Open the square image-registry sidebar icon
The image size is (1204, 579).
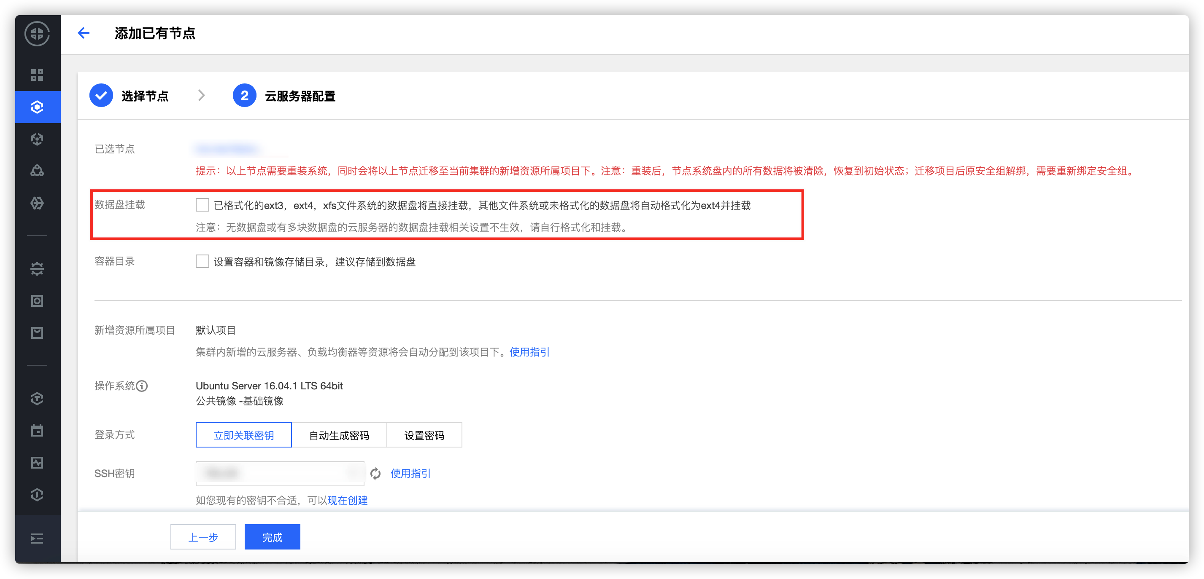click(x=38, y=301)
